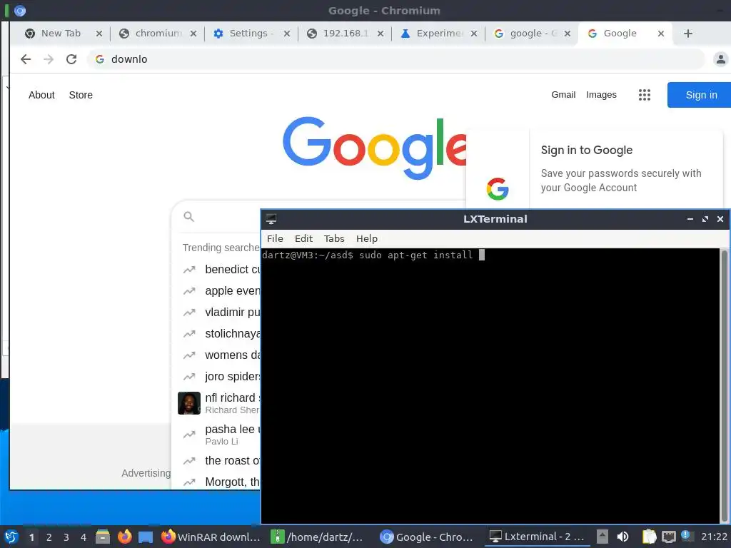731x548 pixels.
Task: Go back in Chromium
Action: pyautogui.click(x=26, y=59)
